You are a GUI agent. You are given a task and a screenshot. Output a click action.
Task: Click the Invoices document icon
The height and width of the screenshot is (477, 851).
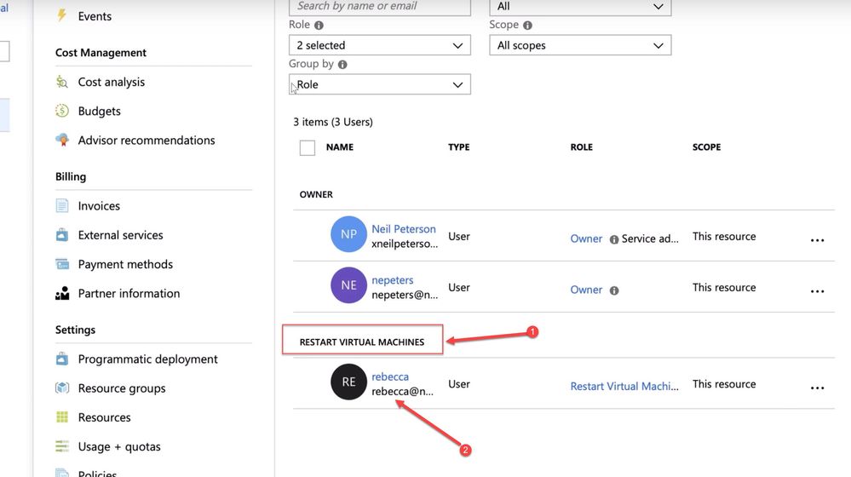[62, 205]
